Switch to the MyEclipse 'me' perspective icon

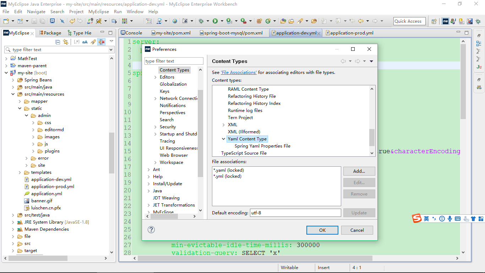(x=445, y=21)
